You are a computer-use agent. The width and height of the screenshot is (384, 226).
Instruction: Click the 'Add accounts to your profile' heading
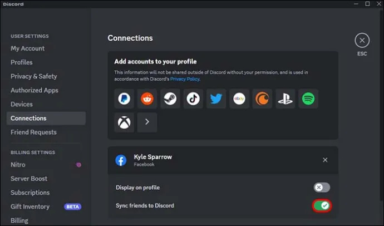(x=155, y=61)
